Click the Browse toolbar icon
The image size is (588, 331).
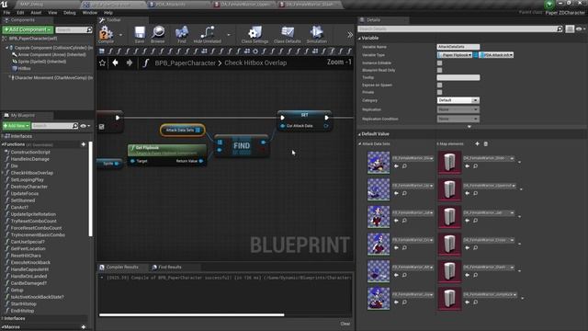[x=158, y=34]
